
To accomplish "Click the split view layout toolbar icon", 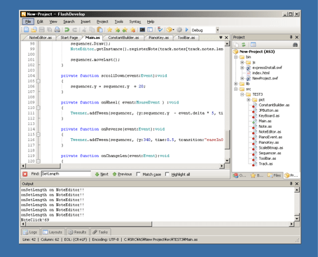I will (x=150, y=30).
